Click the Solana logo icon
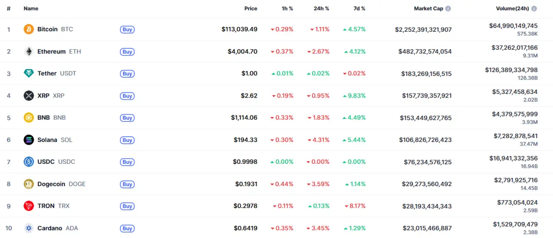The image size is (553, 238). pos(29,140)
